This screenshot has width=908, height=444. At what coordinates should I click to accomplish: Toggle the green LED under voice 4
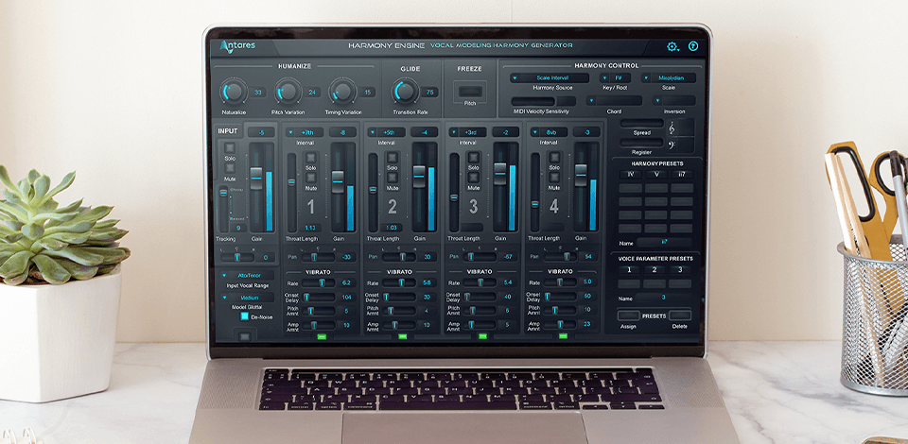pyautogui.click(x=563, y=336)
